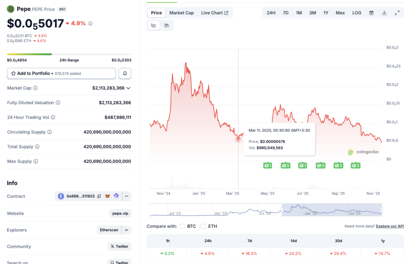Image resolution: width=408 pixels, height=264 pixels.
Task: Expand chart to fullscreen
Action: 397,13
